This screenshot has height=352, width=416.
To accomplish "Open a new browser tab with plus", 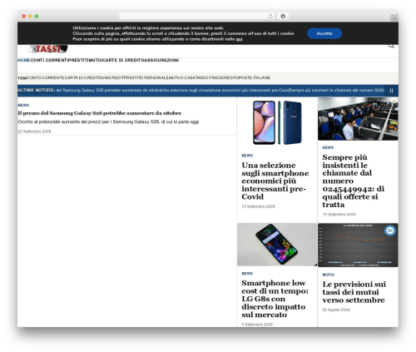I will pos(394,18).
